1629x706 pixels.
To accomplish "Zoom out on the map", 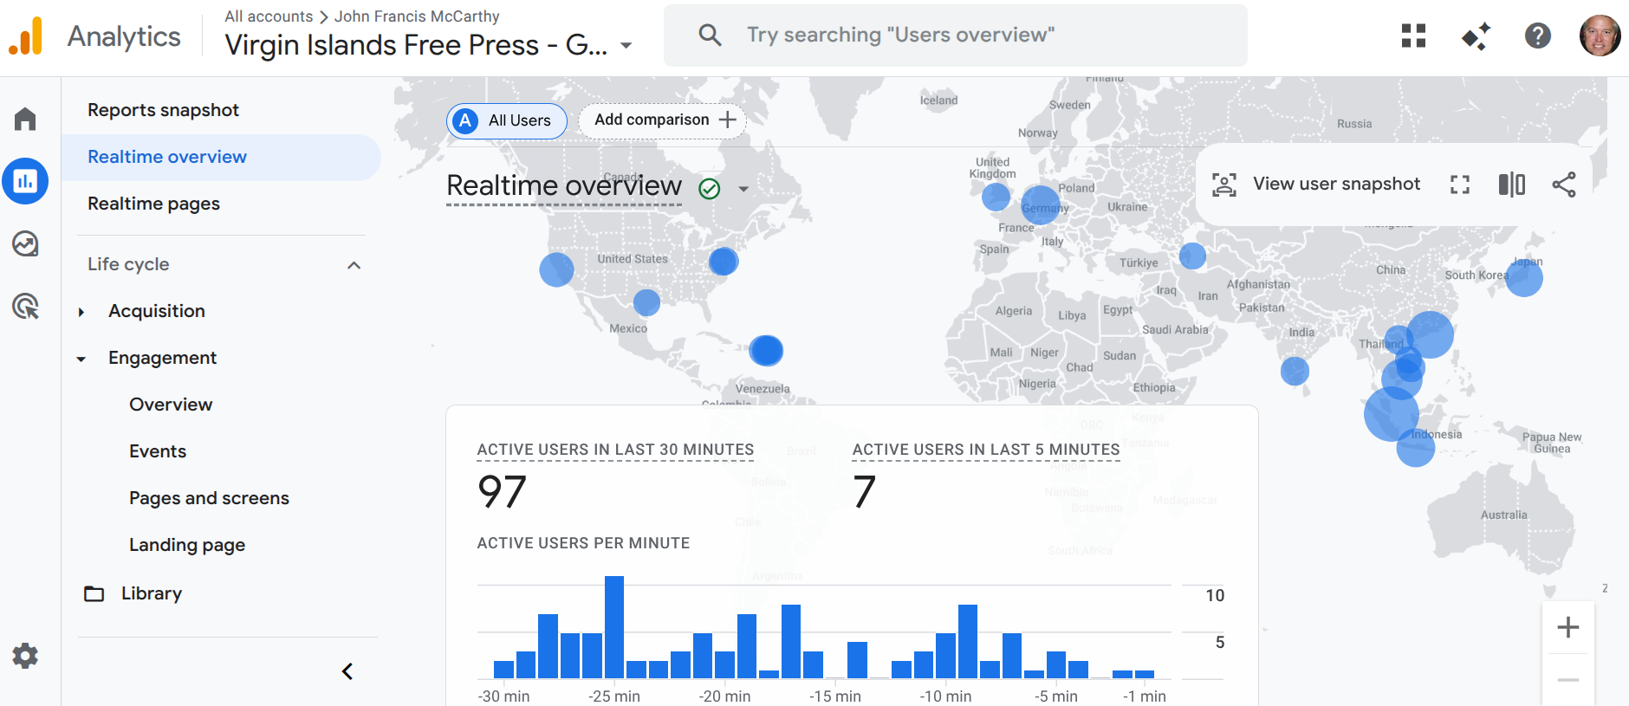I will pyautogui.click(x=1568, y=680).
